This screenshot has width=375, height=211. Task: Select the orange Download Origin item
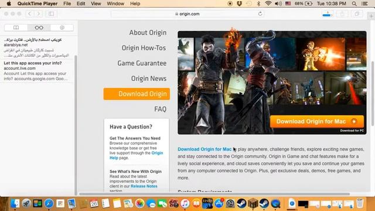pos(137,94)
